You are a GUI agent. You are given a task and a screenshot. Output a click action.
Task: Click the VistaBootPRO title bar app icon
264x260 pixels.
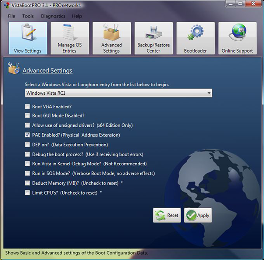7,5
